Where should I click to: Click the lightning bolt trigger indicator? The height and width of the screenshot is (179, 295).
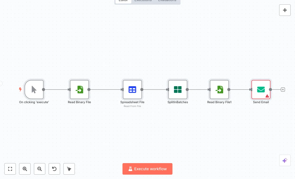pos(20,89)
